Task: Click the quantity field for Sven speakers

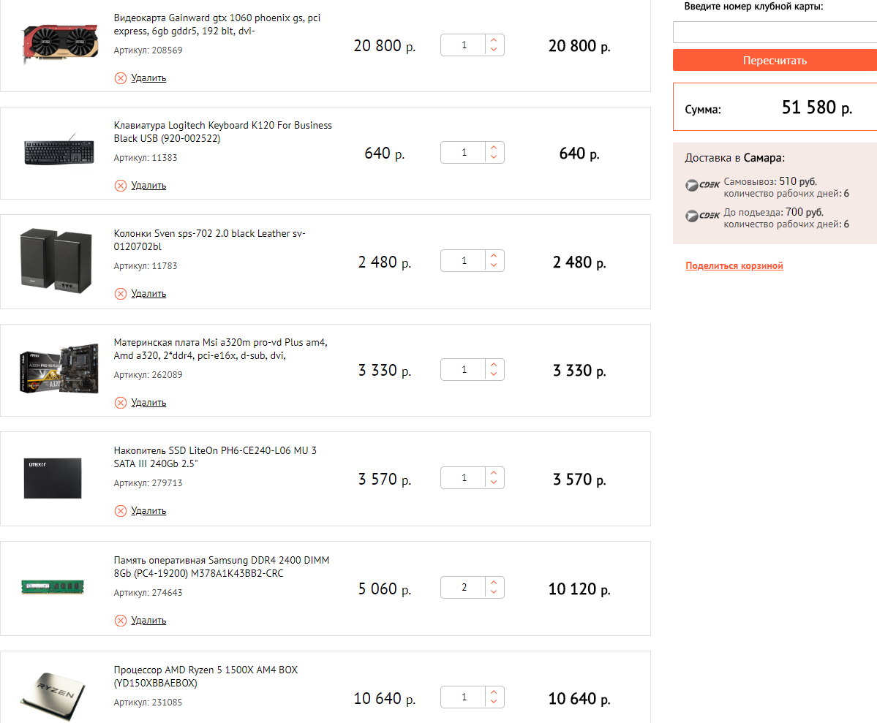Action: (x=464, y=261)
